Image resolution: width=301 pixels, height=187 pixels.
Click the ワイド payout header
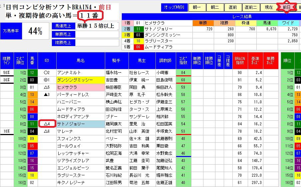click(288, 23)
